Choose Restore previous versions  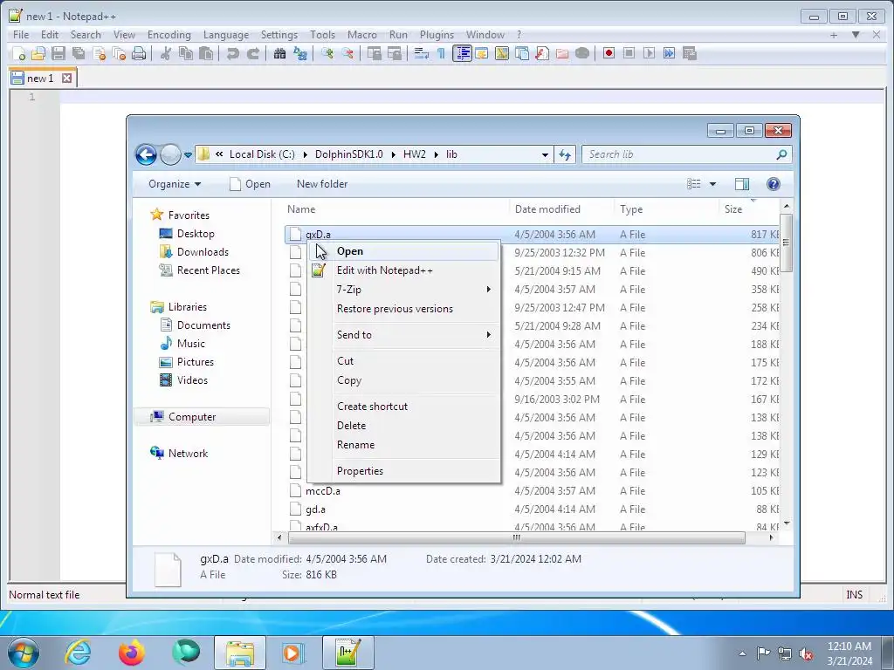[403, 309]
